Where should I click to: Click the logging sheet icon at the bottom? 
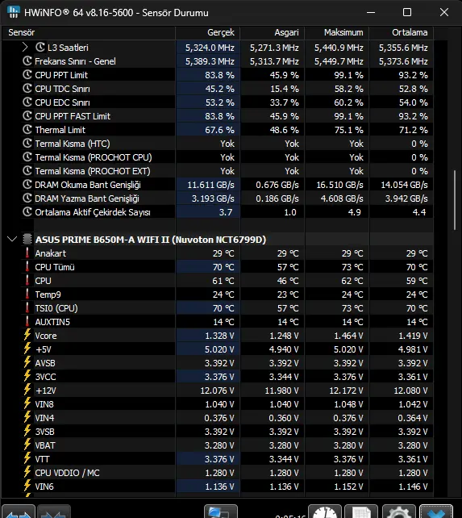tap(361, 512)
